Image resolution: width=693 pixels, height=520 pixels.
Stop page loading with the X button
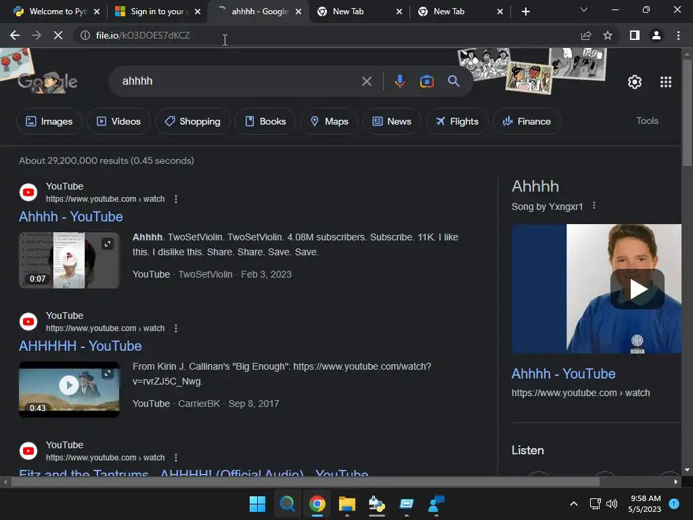(58, 35)
